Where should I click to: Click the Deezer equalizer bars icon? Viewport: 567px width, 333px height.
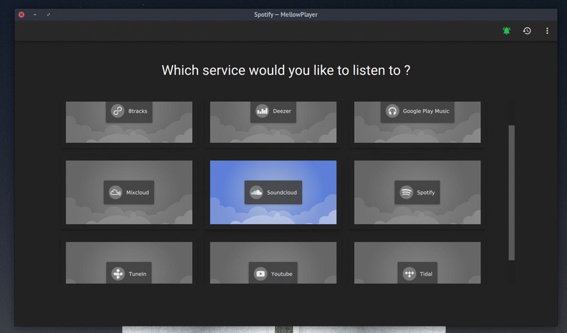coord(262,111)
